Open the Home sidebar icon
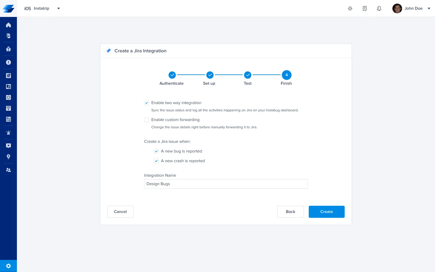435x272 pixels. pos(8,25)
